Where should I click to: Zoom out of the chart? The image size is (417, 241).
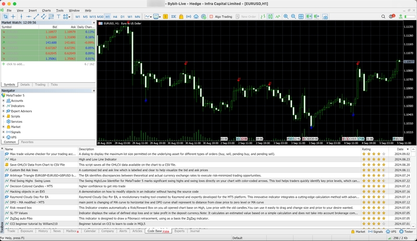click(293, 17)
